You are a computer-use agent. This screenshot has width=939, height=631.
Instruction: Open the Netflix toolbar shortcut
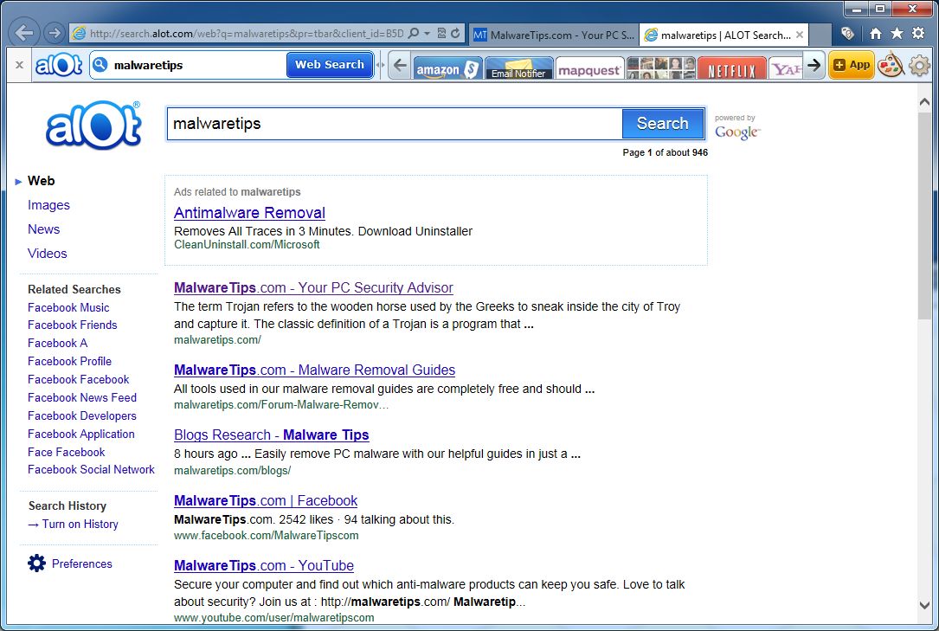[x=732, y=68]
